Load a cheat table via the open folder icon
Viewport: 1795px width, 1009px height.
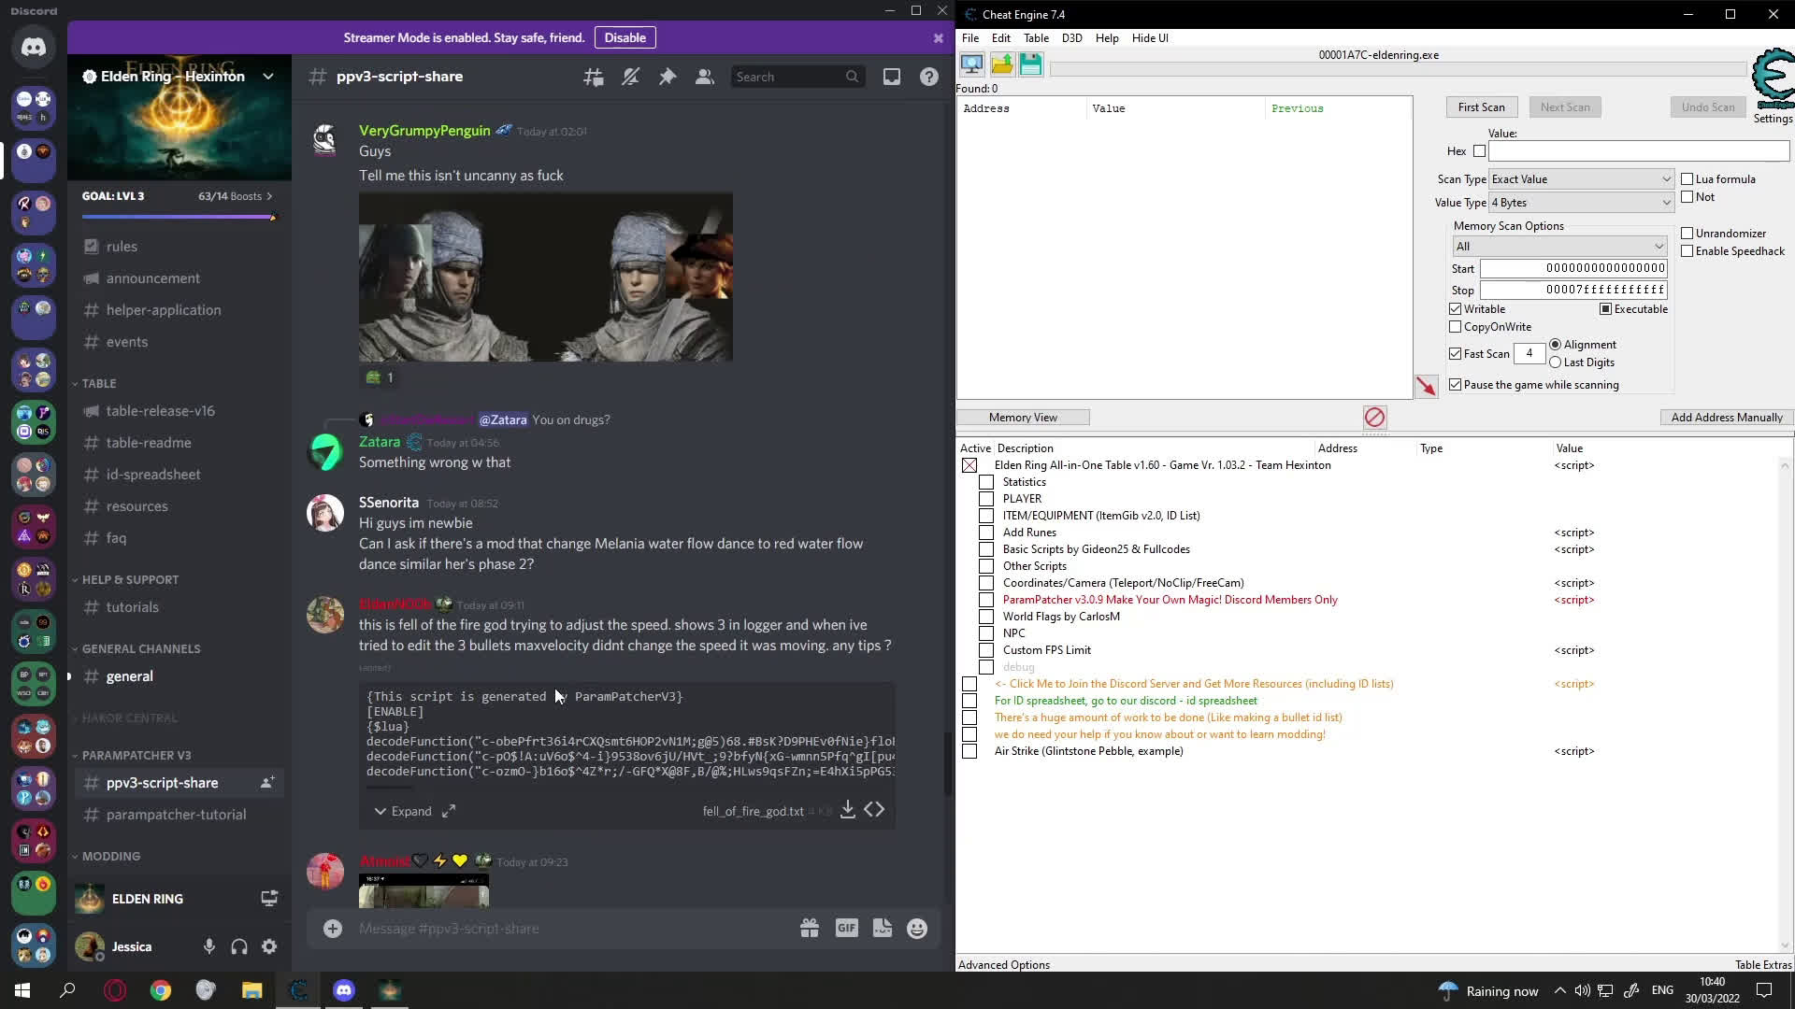click(x=1001, y=64)
